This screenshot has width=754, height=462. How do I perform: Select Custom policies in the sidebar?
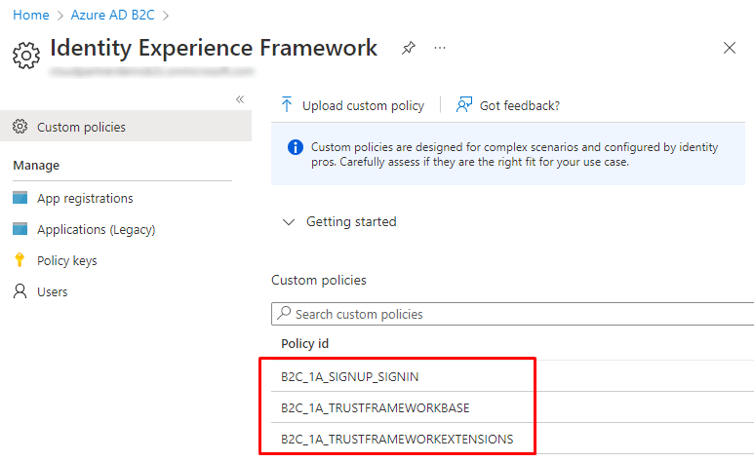click(x=81, y=127)
